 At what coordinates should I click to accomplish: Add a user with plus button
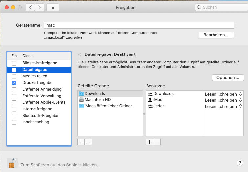(x=149, y=142)
